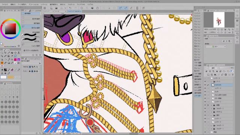Select the first creation-method icon in tool property

click(x=30, y=67)
